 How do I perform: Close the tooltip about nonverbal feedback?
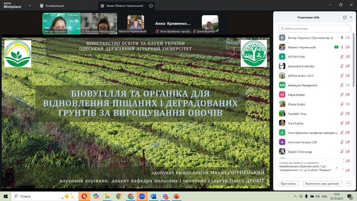337,168
